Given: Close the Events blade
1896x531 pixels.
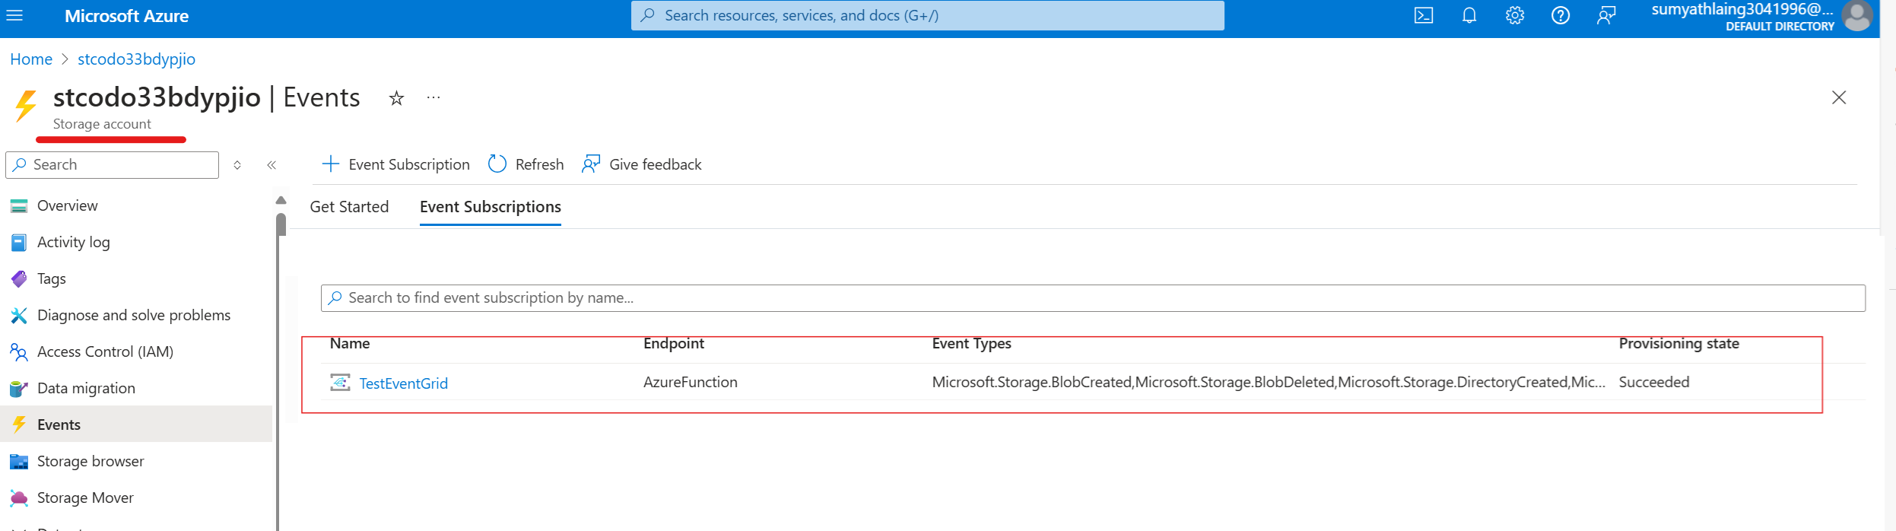Looking at the screenshot, I should [1839, 97].
